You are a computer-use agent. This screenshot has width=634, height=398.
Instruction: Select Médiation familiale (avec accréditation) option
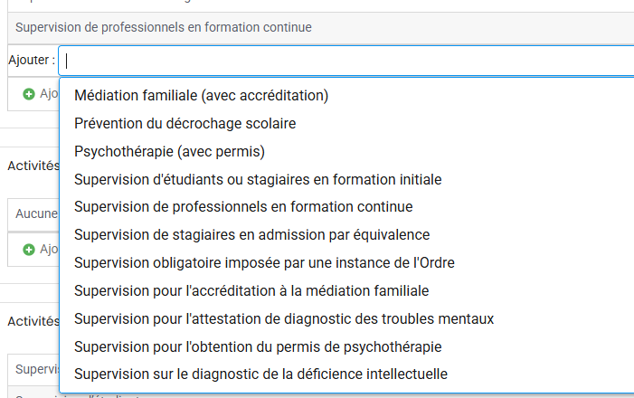click(x=201, y=95)
